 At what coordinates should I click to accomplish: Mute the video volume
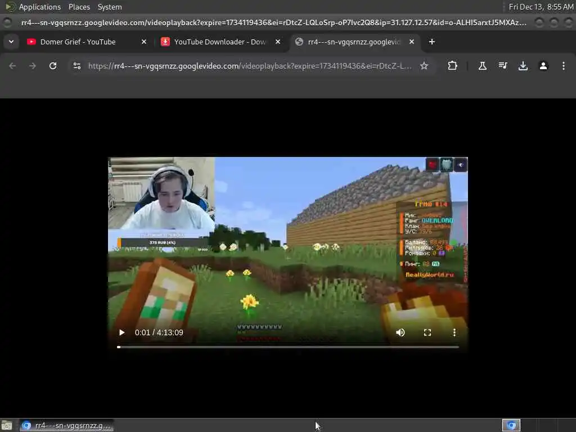400,332
